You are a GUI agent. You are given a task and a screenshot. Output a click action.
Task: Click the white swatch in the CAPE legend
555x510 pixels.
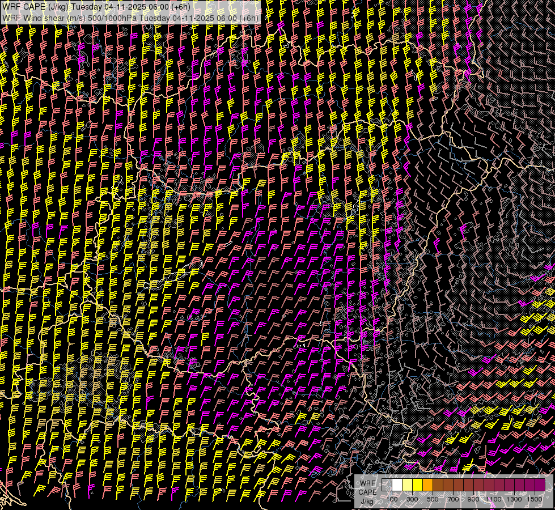click(x=397, y=484)
